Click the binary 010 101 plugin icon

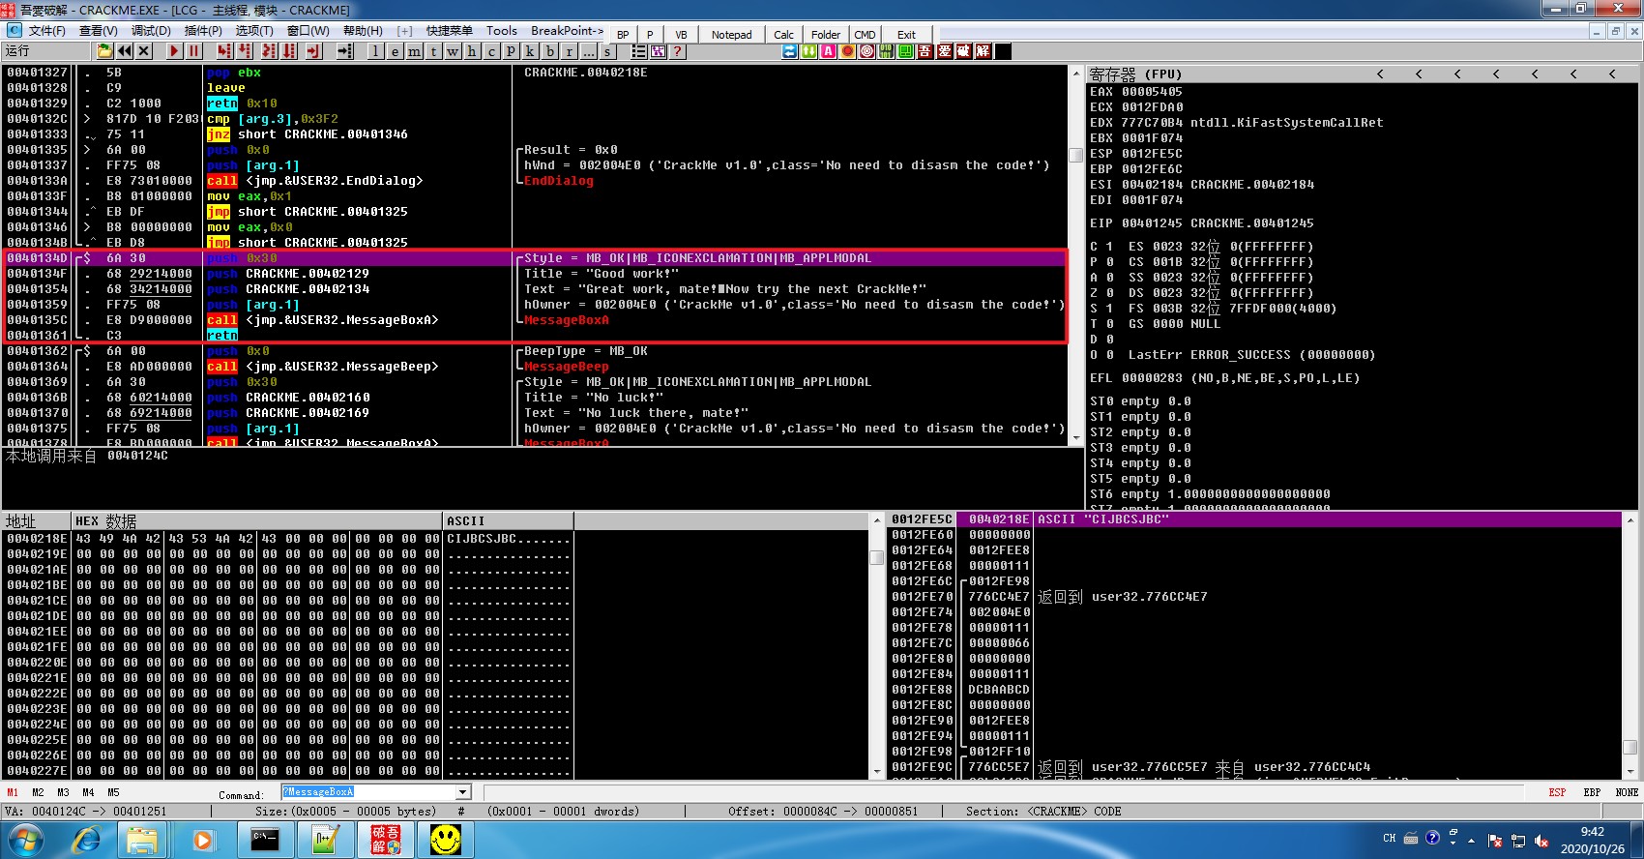[887, 51]
